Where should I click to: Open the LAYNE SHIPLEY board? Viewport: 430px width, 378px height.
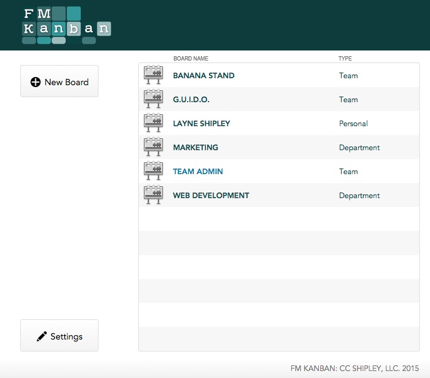click(x=201, y=123)
